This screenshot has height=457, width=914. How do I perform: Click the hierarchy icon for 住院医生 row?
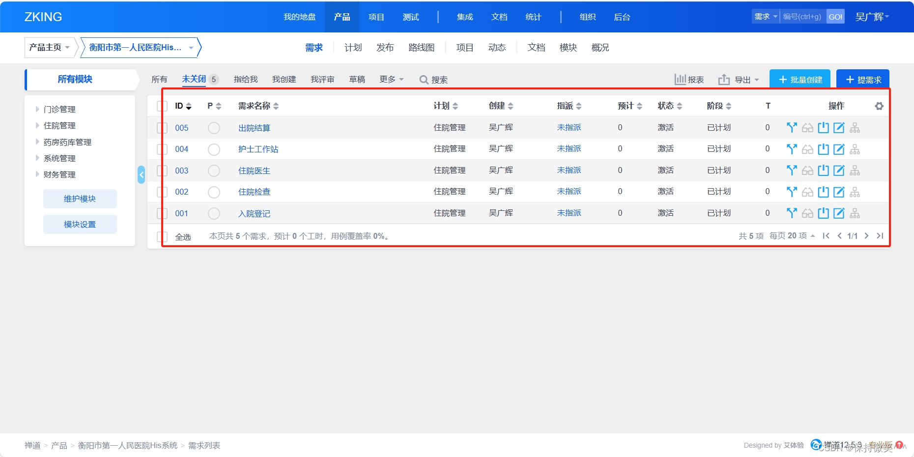point(855,171)
